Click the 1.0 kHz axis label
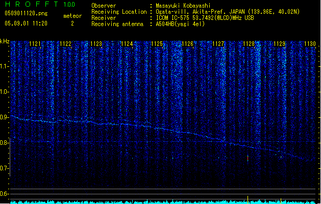The height and width of the screenshot is (204, 321). click(x=5, y=92)
